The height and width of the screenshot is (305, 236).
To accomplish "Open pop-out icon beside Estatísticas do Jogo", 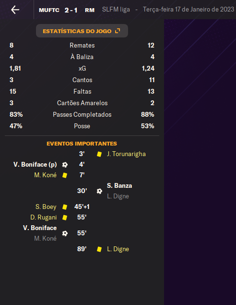I will pyautogui.click(x=118, y=31).
